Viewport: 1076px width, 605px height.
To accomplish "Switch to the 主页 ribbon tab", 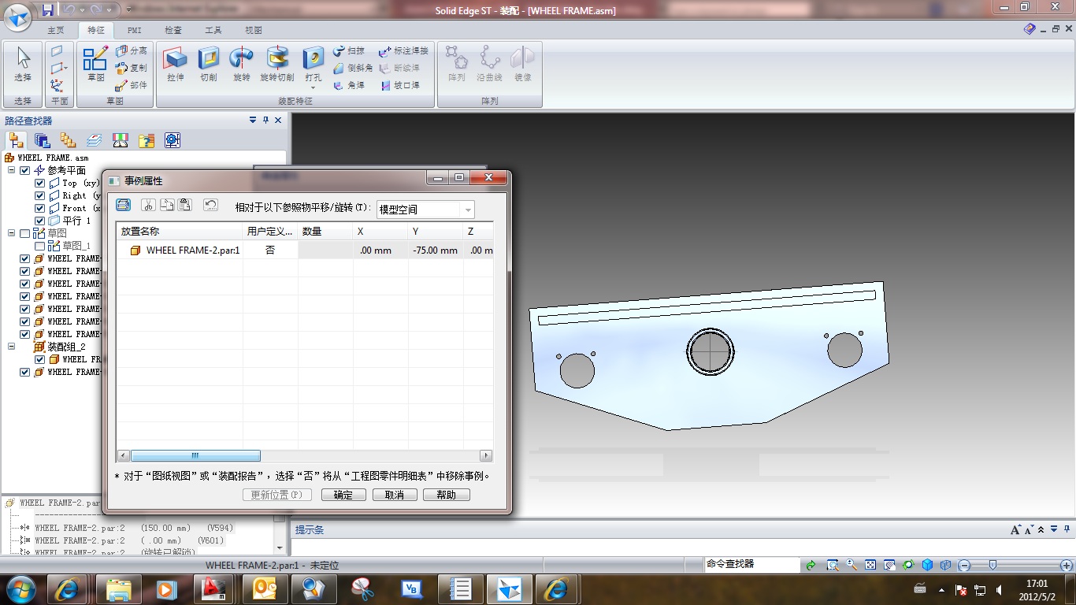I will coord(56,30).
